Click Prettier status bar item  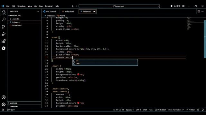tap(191, 110)
